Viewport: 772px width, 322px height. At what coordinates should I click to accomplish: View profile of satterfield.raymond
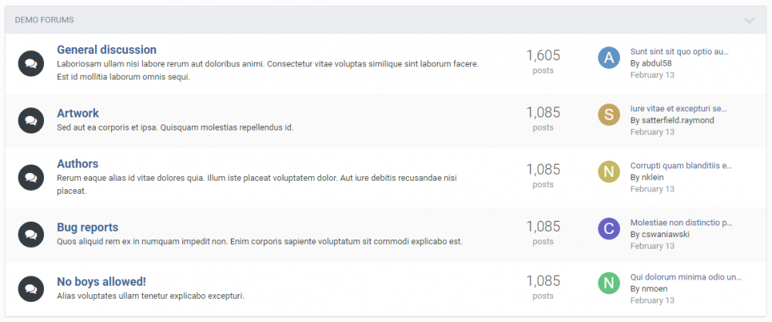point(677,120)
